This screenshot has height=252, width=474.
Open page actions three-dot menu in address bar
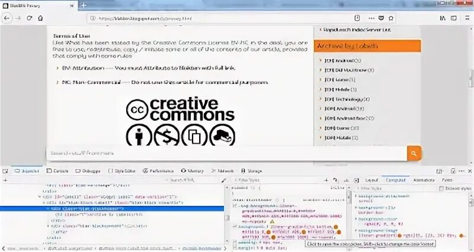pyautogui.click(x=371, y=18)
